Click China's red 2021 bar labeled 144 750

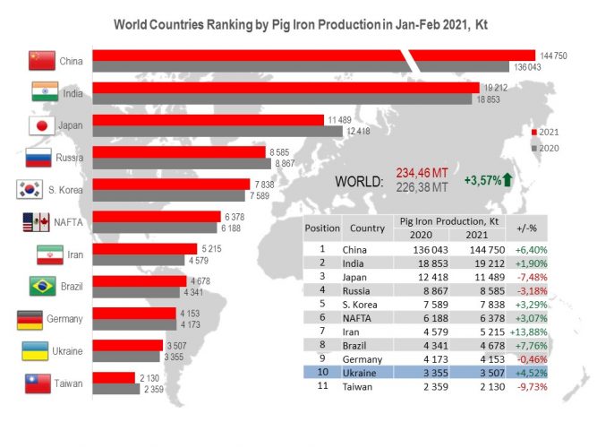[313, 56]
